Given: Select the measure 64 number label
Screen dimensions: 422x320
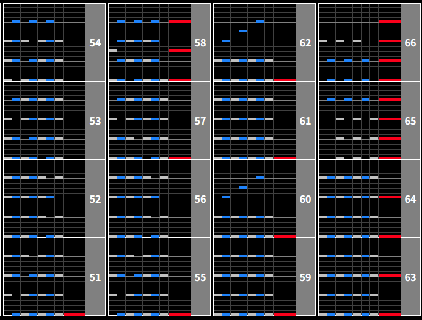Looking at the screenshot, I should coord(410,199).
